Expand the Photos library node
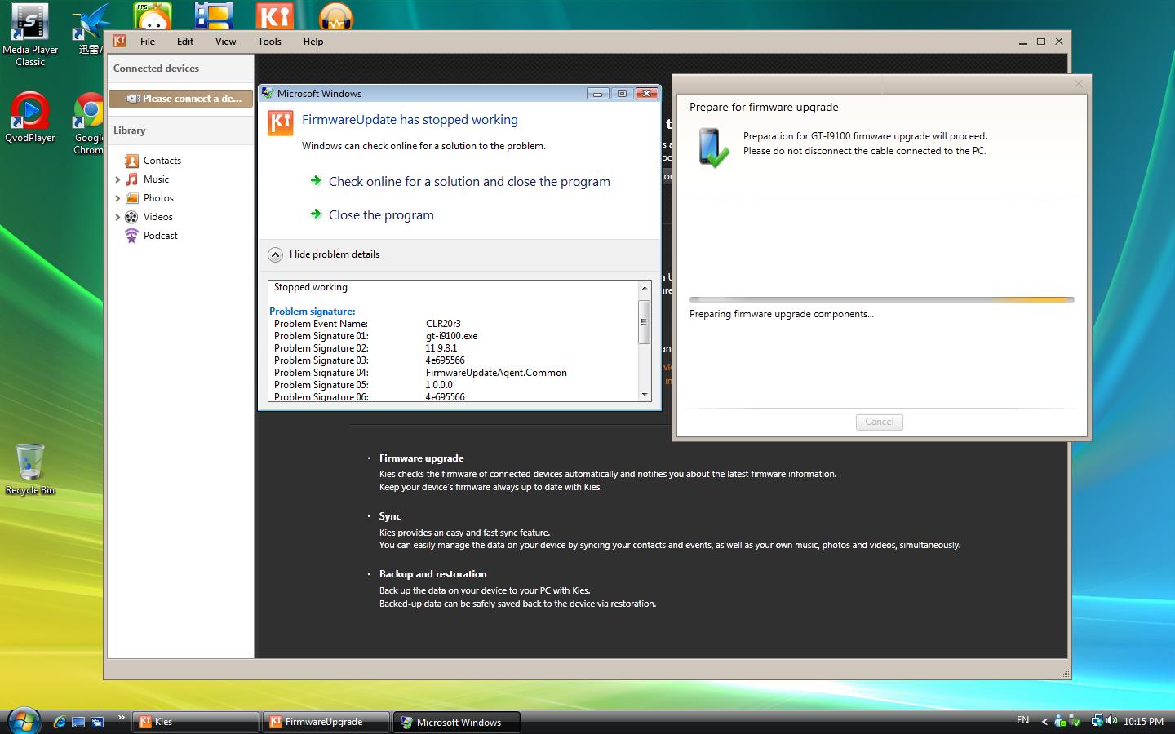This screenshot has width=1175, height=734. coord(117,198)
